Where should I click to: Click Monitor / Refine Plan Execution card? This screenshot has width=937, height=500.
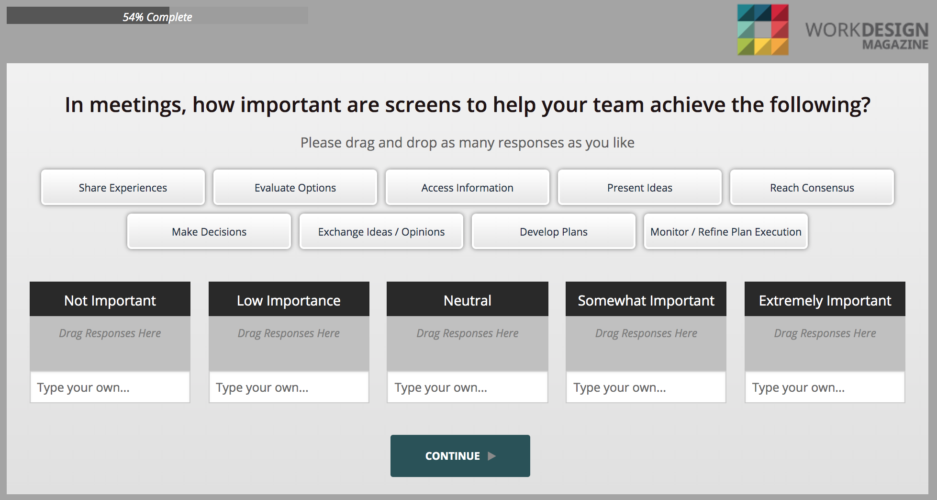pyautogui.click(x=725, y=231)
